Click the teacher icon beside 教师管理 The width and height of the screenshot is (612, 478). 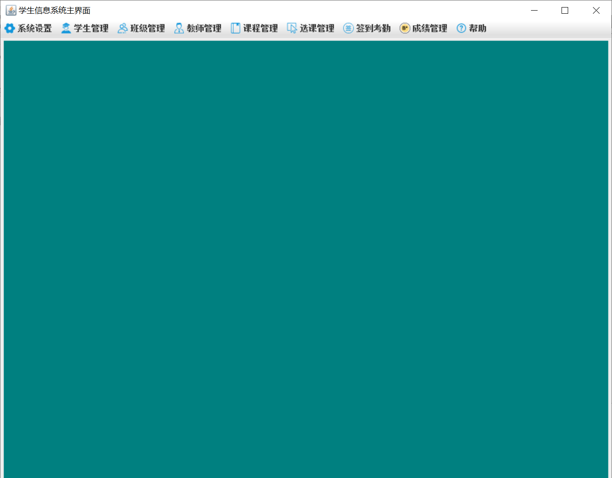[179, 28]
